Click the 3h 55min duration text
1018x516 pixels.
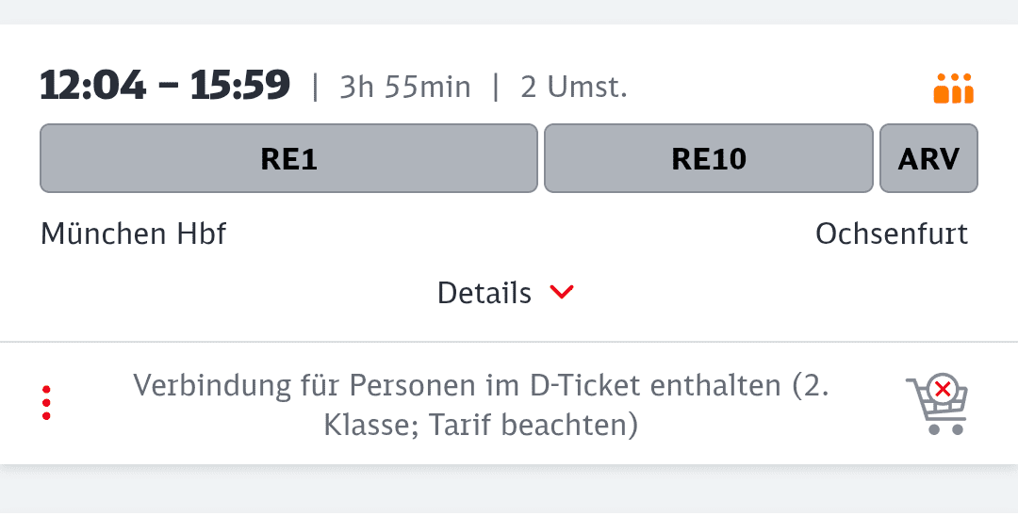coord(404,88)
